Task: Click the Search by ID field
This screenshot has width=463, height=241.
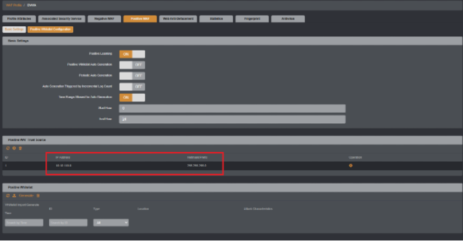Action: pyautogui.click(x=68, y=223)
